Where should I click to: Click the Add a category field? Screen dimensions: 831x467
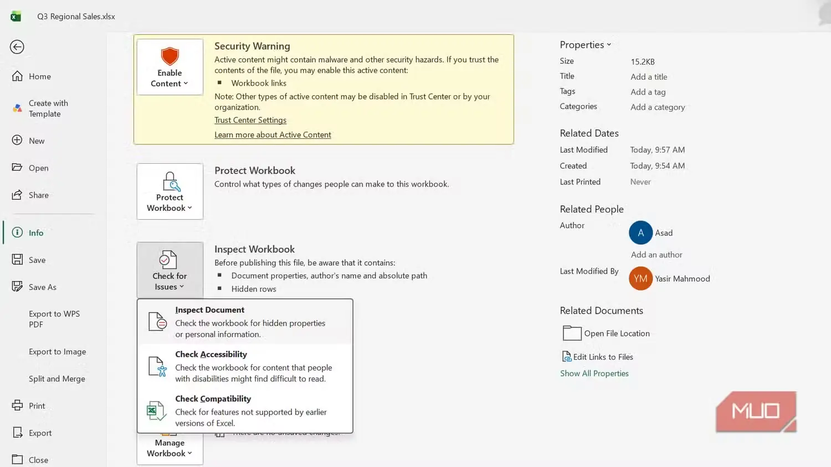[x=658, y=107]
